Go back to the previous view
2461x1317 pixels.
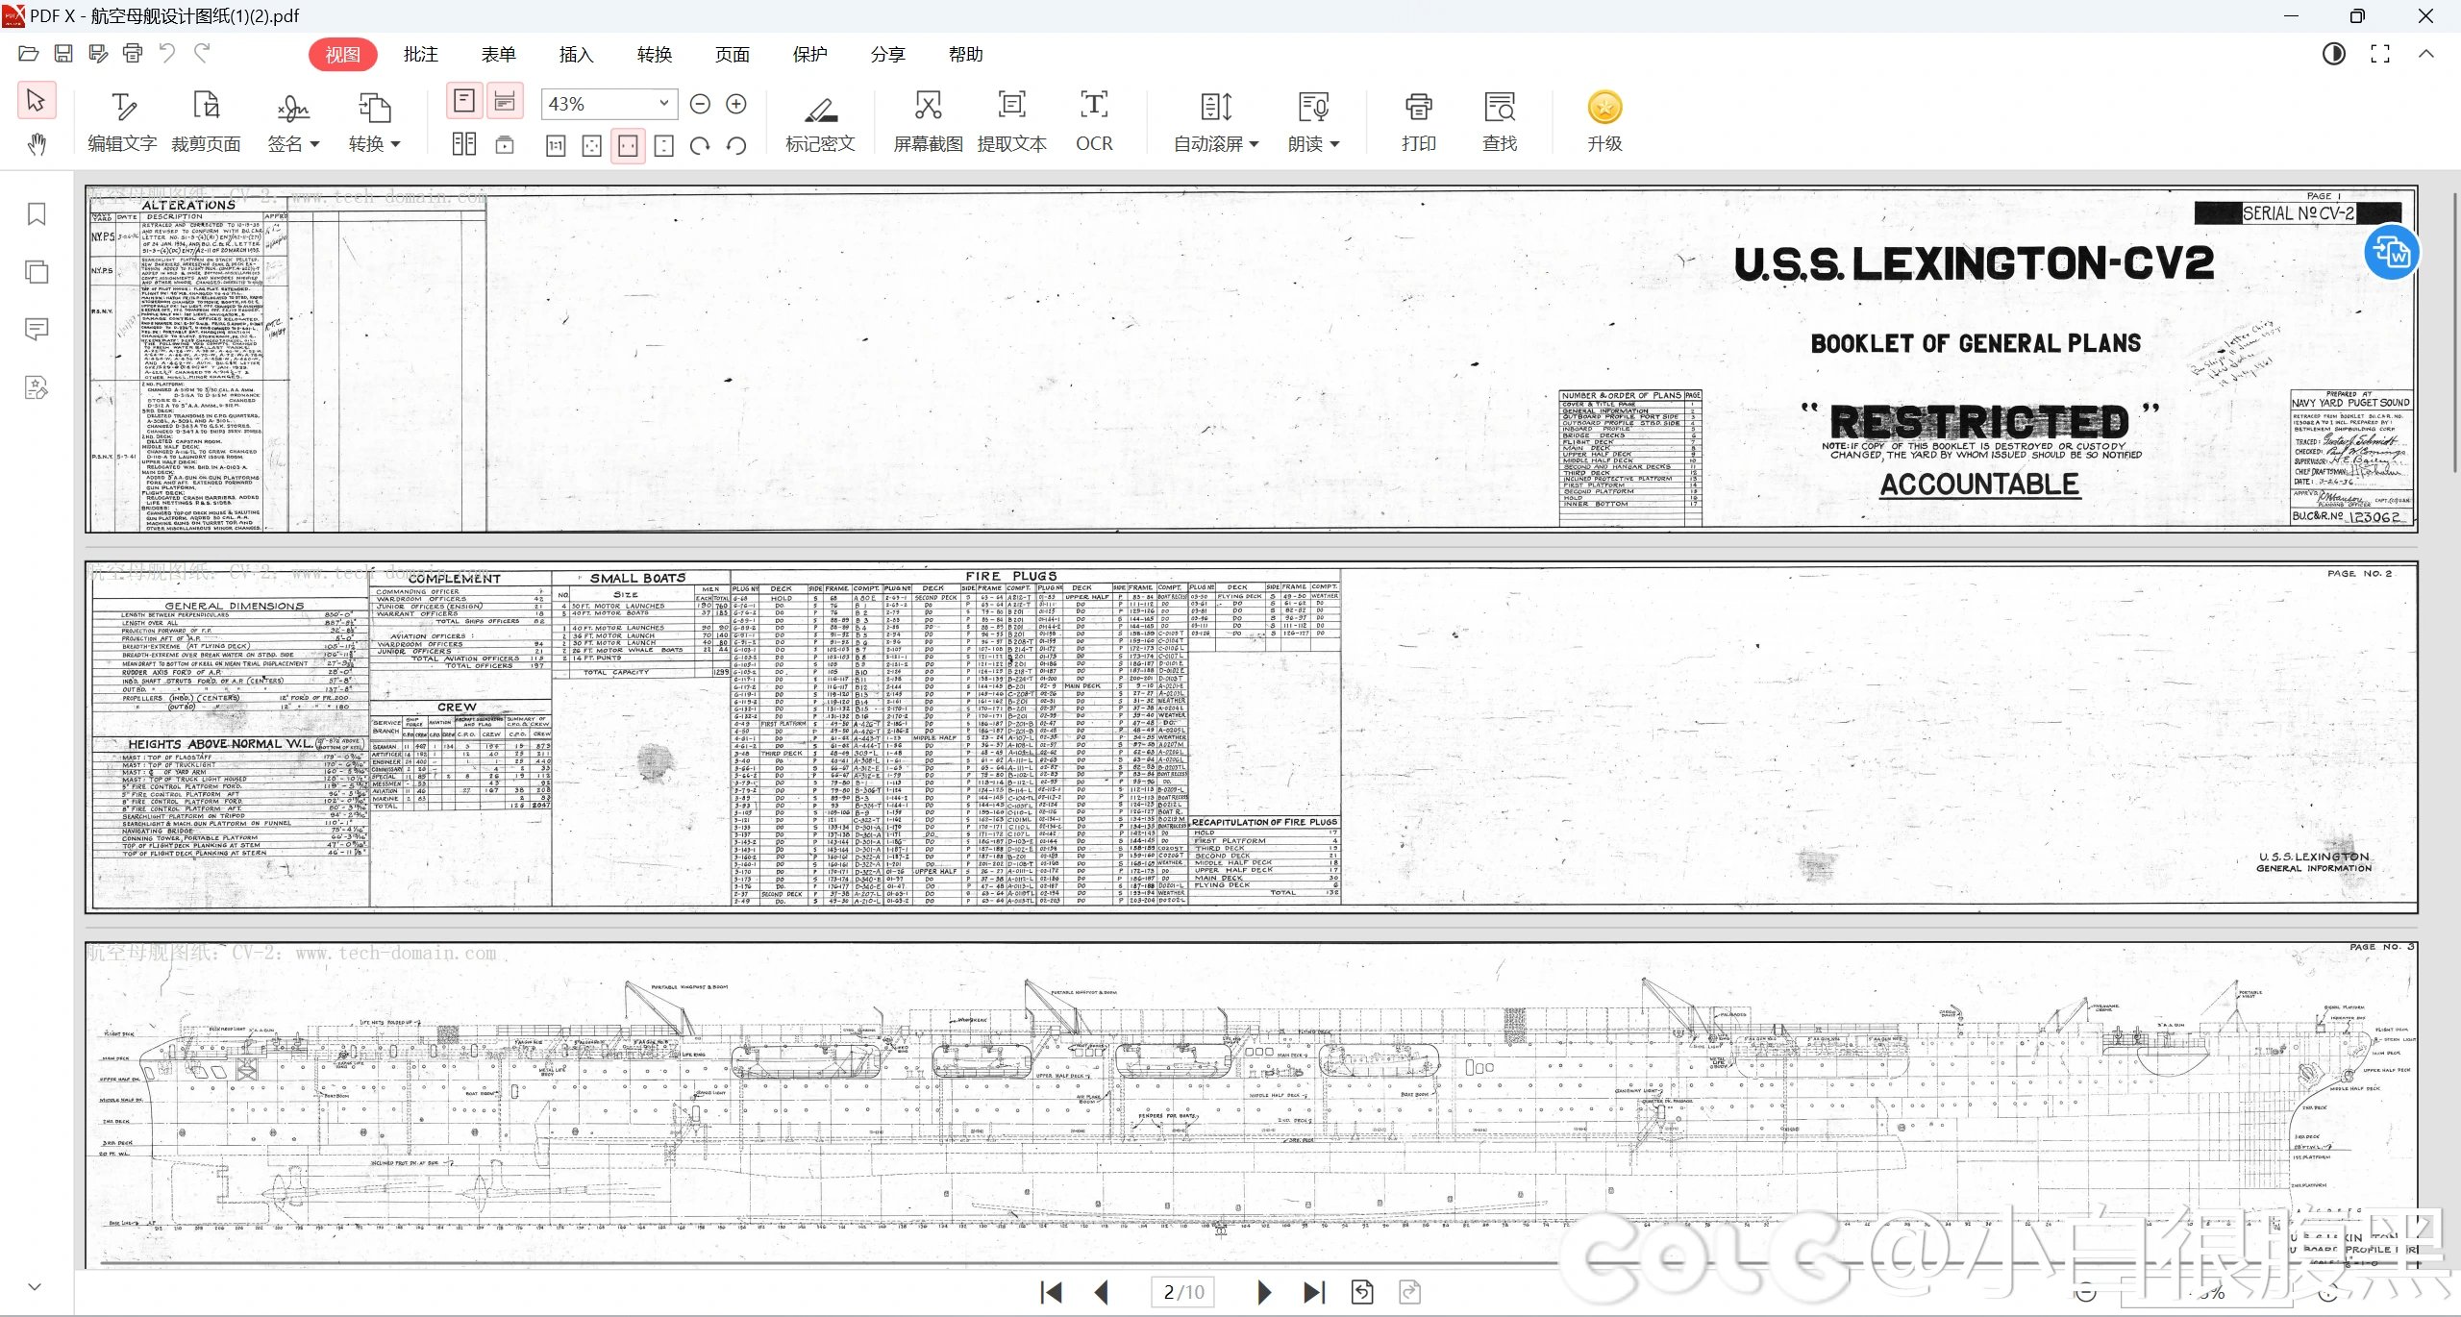point(1362,1293)
